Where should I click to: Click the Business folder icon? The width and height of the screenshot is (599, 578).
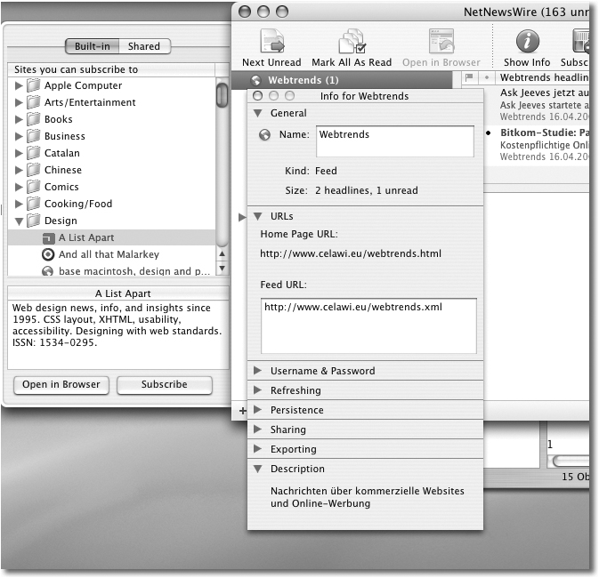[34, 135]
